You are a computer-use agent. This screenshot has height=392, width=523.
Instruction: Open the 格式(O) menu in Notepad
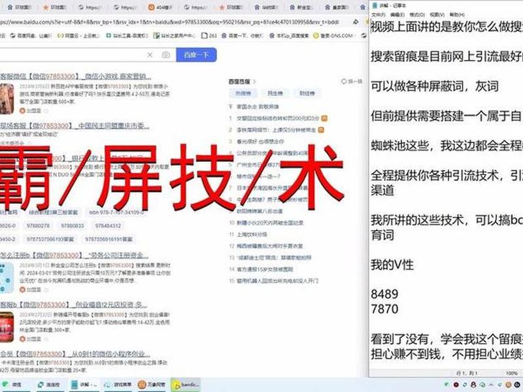(x=417, y=14)
